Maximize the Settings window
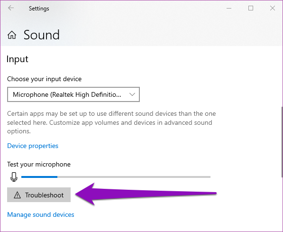 251,8
